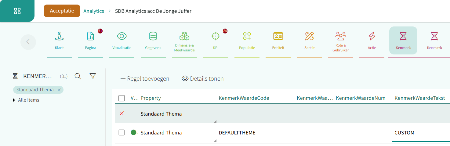Tick the select-all header checkbox
The height and width of the screenshot is (146, 450).
coord(122,98)
